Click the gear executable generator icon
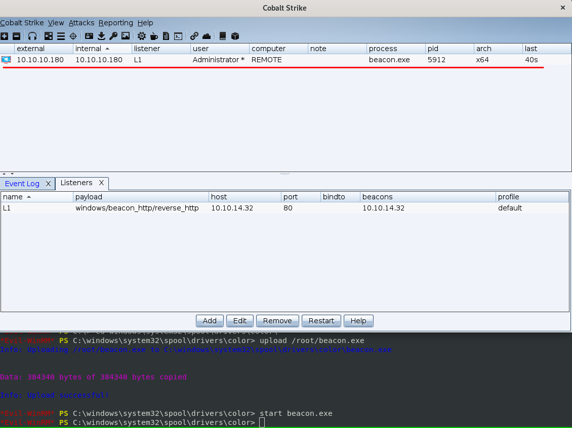The image size is (572, 428). (x=142, y=36)
